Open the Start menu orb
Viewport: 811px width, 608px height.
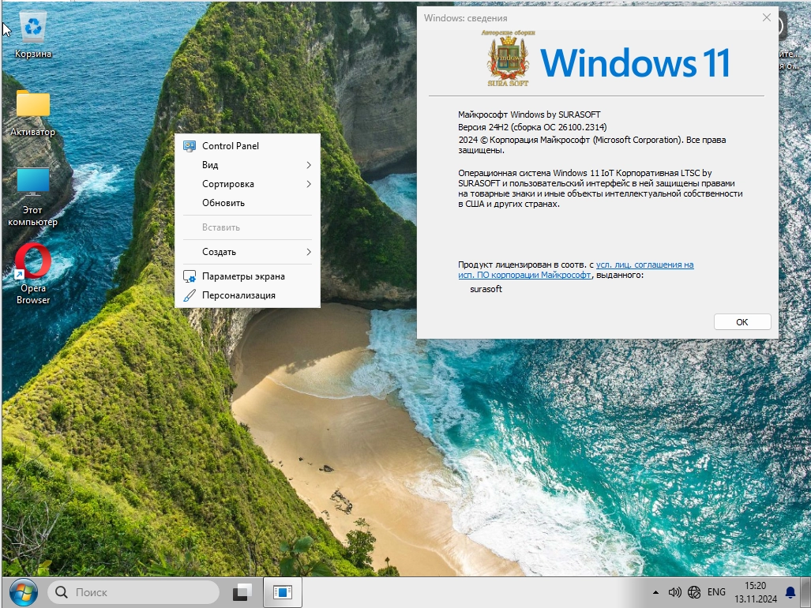[23, 592]
